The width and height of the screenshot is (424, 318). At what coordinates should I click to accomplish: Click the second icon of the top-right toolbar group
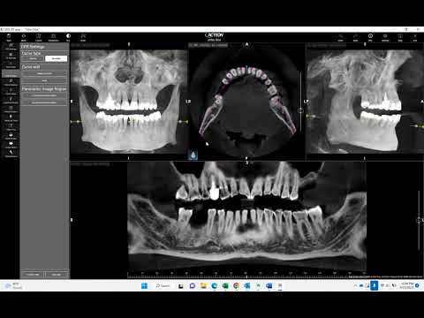(x=355, y=37)
